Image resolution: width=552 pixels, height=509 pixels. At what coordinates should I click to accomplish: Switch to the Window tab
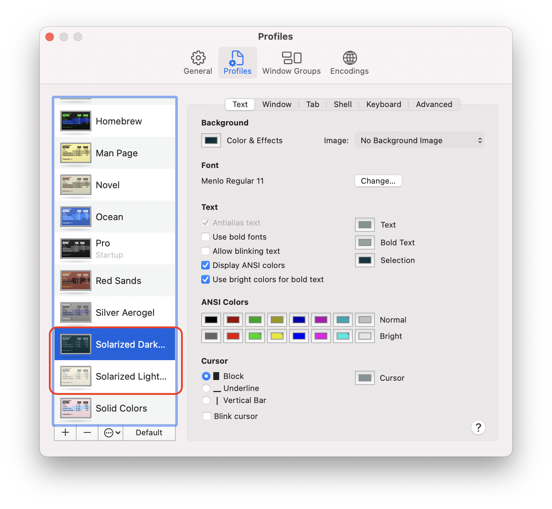coord(277,104)
